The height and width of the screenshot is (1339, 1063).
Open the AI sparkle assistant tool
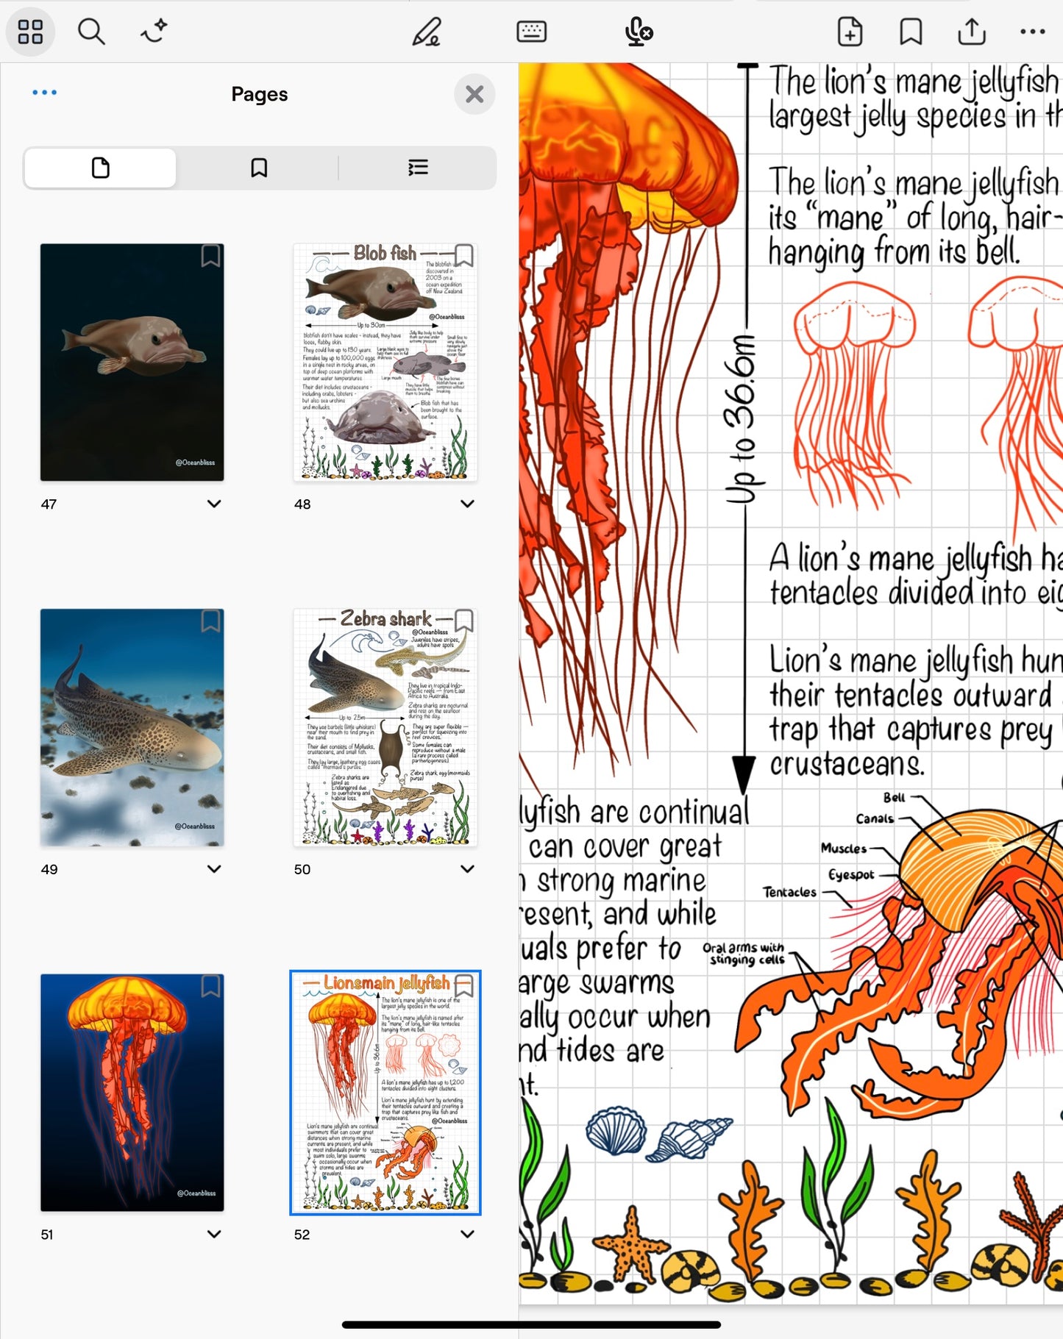154,32
